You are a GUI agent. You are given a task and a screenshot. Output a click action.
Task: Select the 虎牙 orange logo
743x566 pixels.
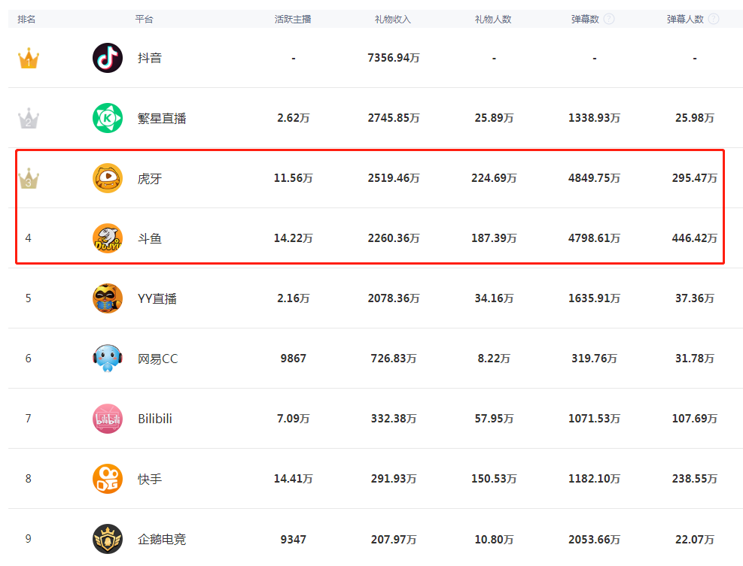pyautogui.click(x=108, y=178)
